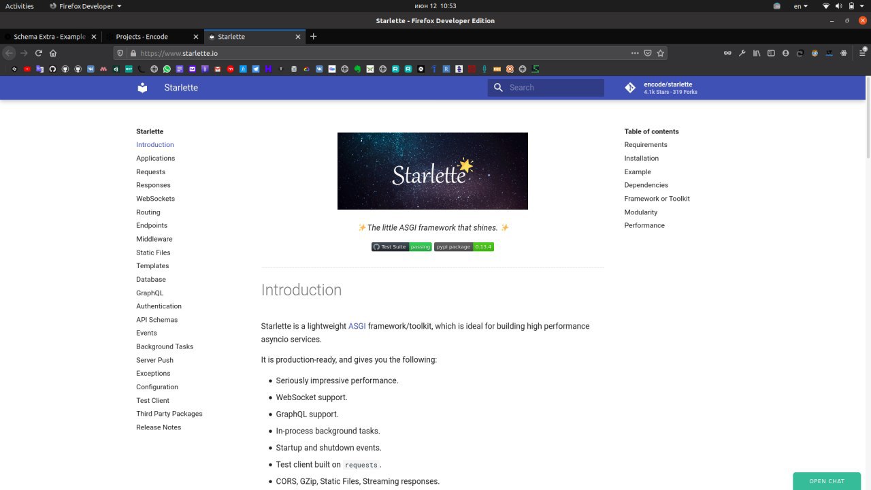Open Static Files page in sidebar
This screenshot has width=871, height=490.
(x=153, y=252)
